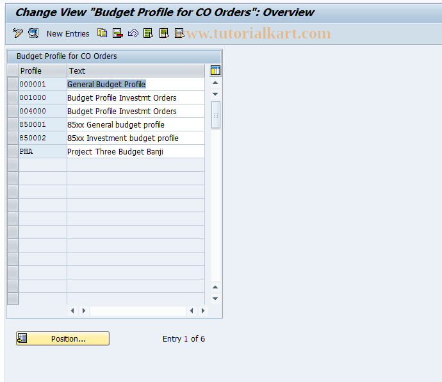
Task: Select row for profile 004000
Action: 13,111
